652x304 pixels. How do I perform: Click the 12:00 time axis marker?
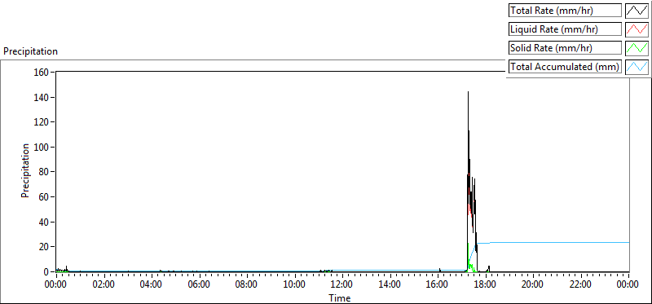point(342,284)
